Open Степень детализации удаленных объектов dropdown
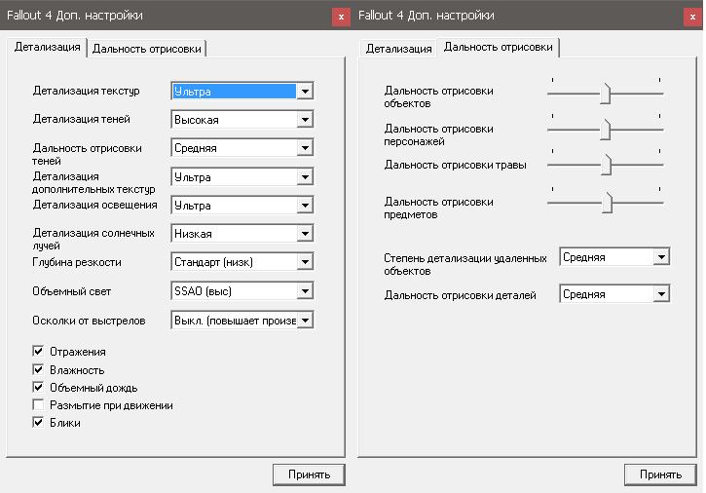This screenshot has width=706, height=493. (x=662, y=257)
